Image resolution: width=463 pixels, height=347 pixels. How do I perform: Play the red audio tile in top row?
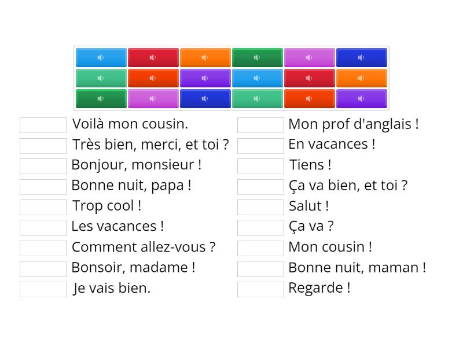pyautogui.click(x=153, y=58)
